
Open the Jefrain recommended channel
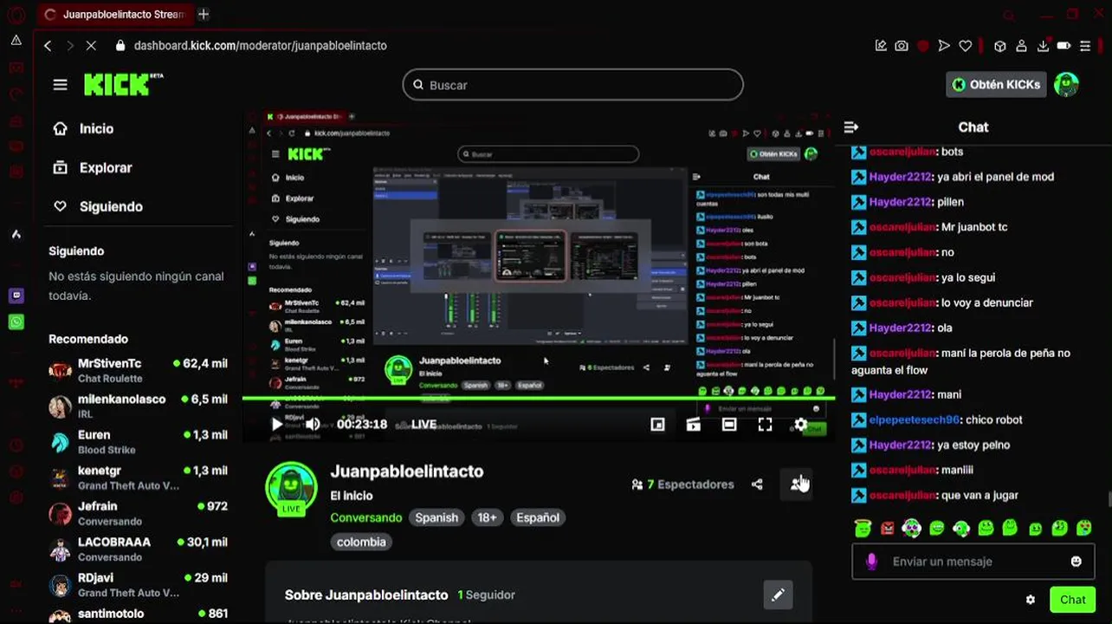pos(139,513)
